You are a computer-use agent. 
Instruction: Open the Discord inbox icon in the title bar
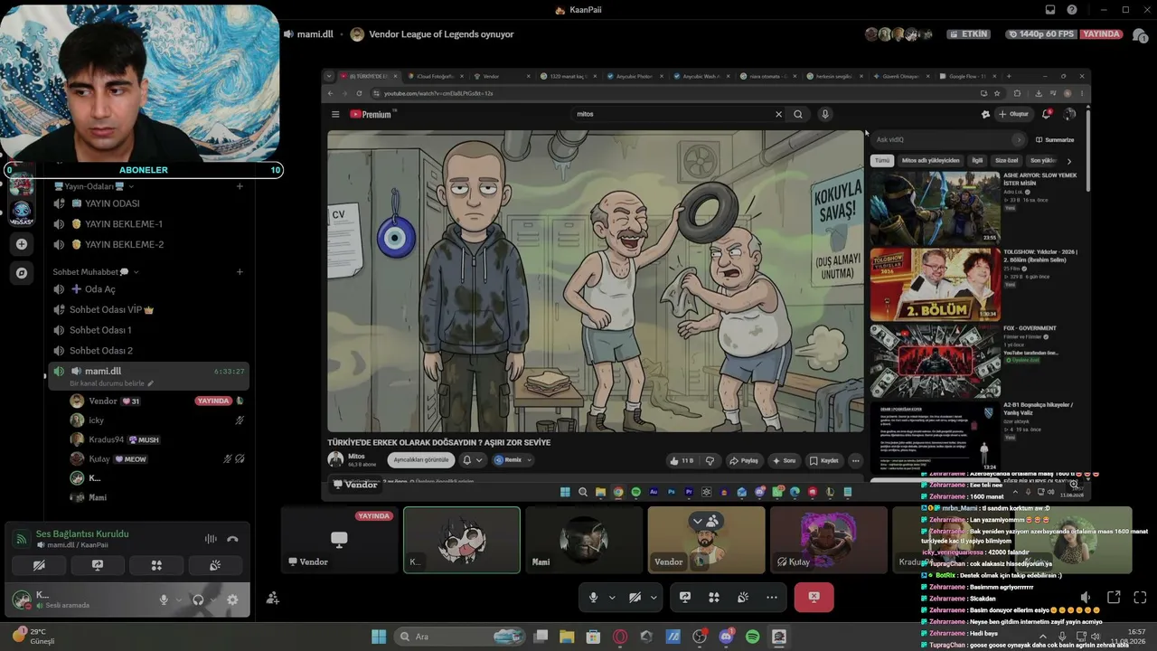[x=1050, y=10]
